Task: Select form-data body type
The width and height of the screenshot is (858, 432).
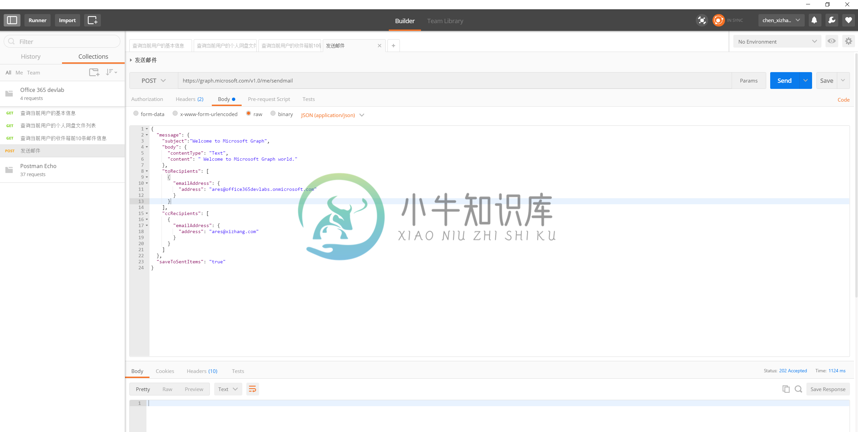Action: click(x=136, y=113)
